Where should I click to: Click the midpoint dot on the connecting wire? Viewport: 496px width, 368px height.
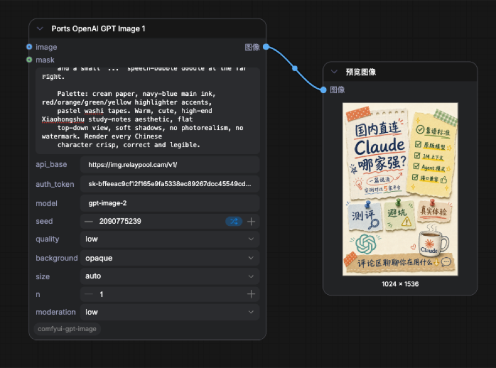[295, 68]
